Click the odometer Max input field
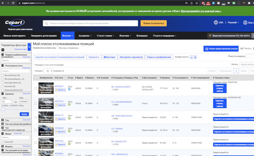Screen dimensions: 254x156 click(x=24, y=101)
